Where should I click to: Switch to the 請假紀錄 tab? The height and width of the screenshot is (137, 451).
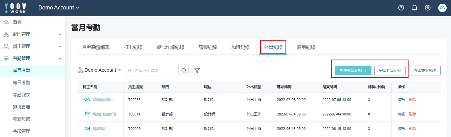tap(208, 47)
